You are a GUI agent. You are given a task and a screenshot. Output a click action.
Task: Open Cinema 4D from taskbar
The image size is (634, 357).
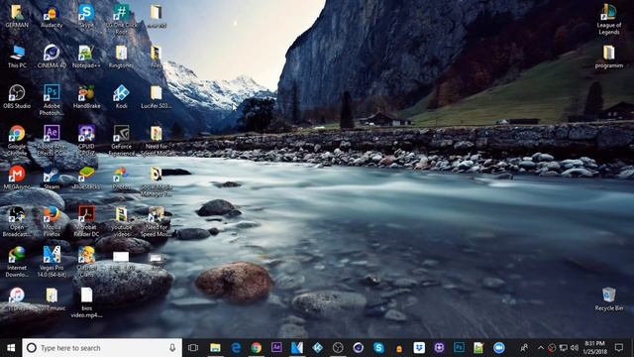(358, 348)
